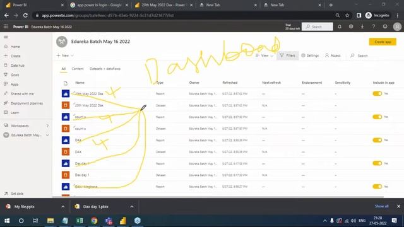Open Apps in sidebar
The height and width of the screenshot is (227, 404).
click(x=15, y=84)
